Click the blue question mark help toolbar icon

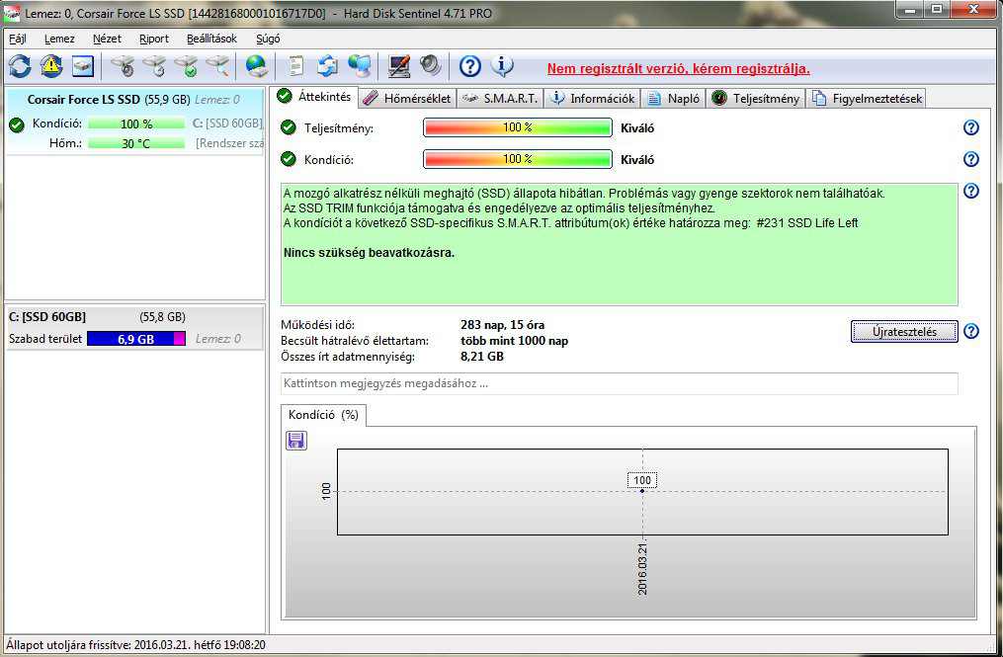click(x=470, y=66)
